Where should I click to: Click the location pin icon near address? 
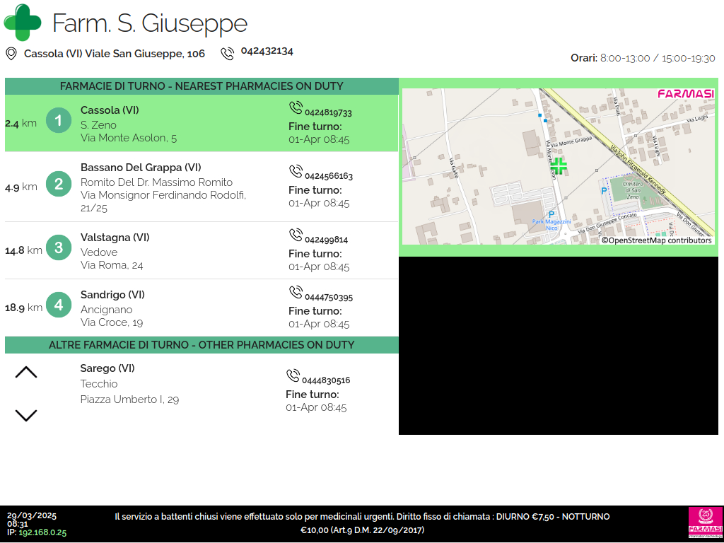click(11, 54)
